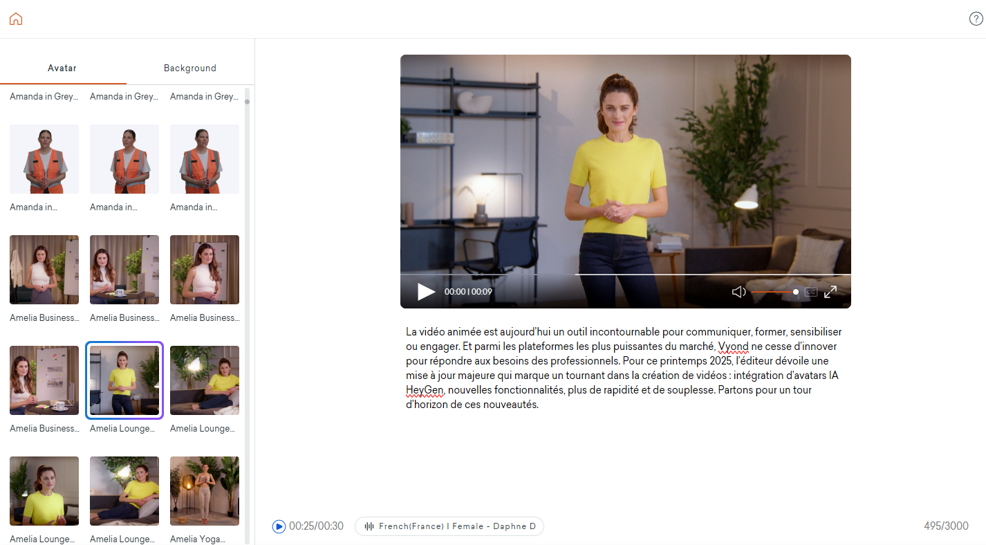This screenshot has width=986, height=545.
Task: Go to the home icon
Action: point(16,19)
